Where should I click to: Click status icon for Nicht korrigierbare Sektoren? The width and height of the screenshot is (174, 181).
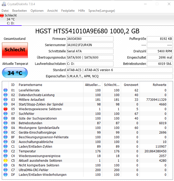(x=5, y=165)
